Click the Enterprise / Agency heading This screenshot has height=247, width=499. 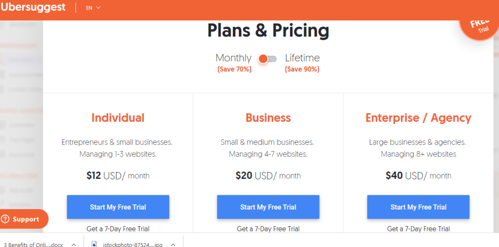pyautogui.click(x=419, y=118)
